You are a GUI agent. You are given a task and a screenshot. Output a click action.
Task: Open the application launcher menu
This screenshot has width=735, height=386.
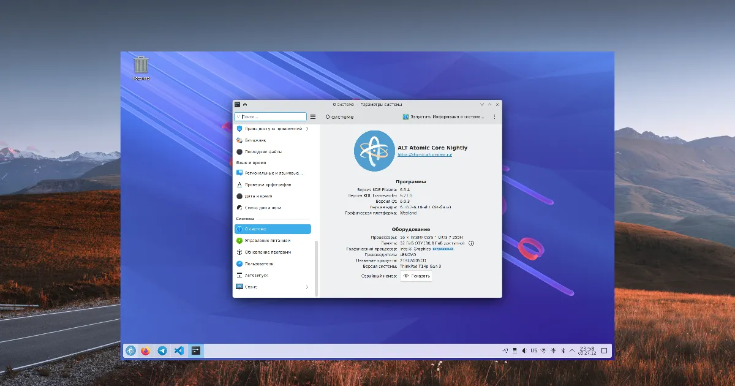pyautogui.click(x=130, y=351)
